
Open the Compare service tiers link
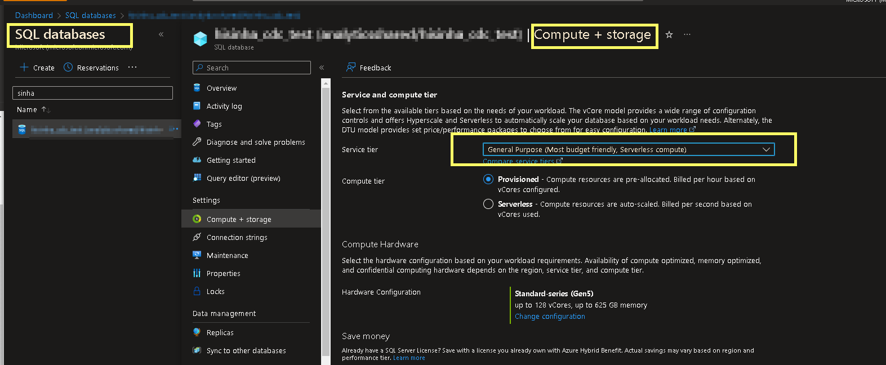coord(522,162)
